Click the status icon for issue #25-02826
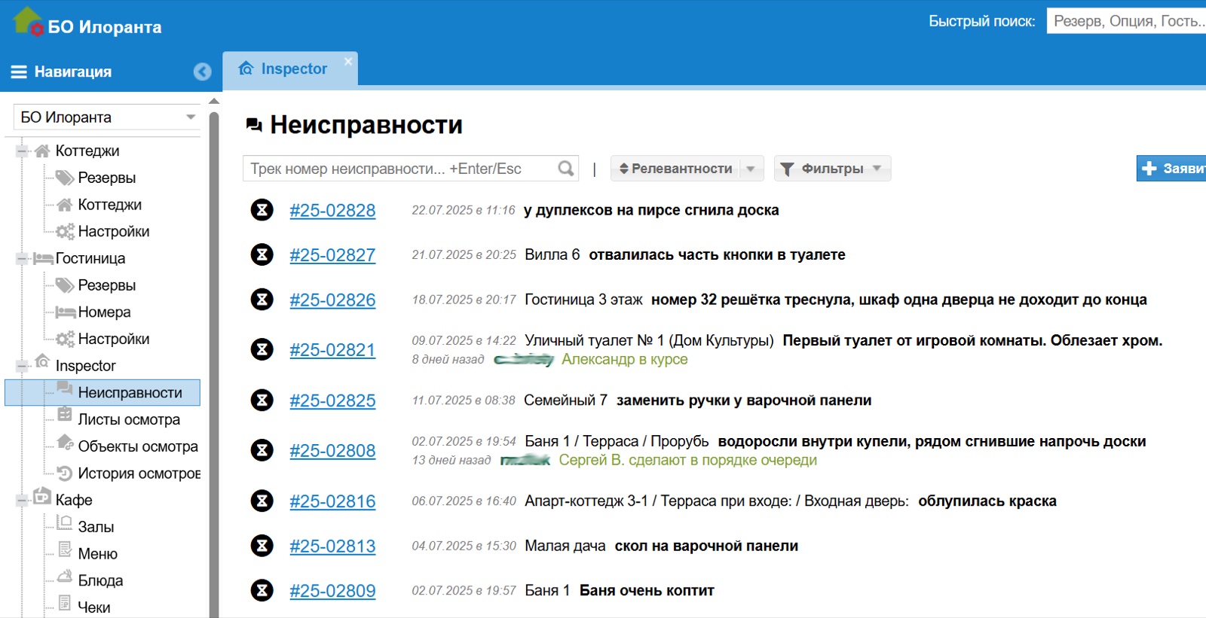Viewport: 1206px width, 618px height. [262, 300]
